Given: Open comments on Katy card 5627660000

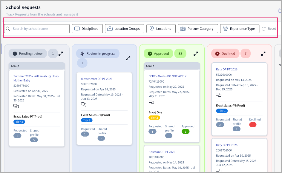Looking at the screenshot, I should point(219,95).
